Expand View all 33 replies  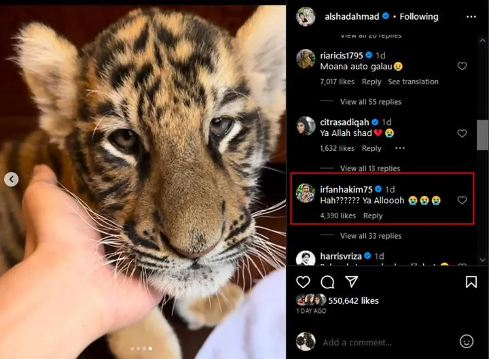click(371, 236)
